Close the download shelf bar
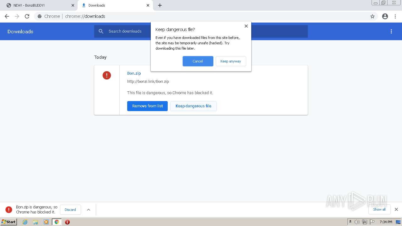This screenshot has height=226, width=402. point(396,209)
